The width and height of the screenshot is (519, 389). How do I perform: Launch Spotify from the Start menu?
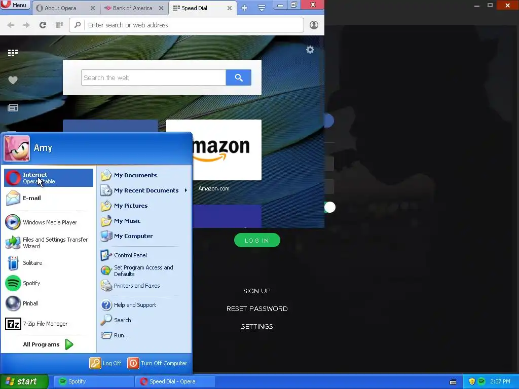click(49, 283)
